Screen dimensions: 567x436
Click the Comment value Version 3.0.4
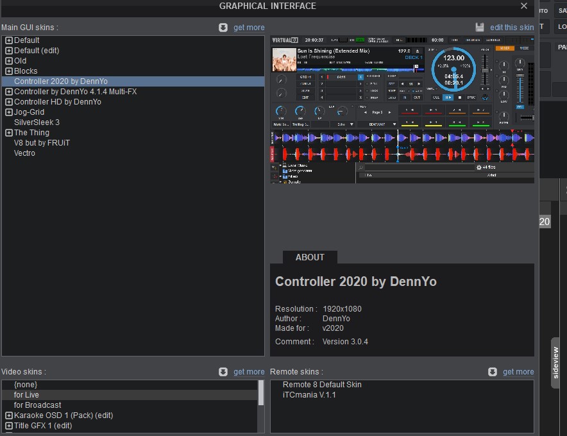(x=345, y=342)
